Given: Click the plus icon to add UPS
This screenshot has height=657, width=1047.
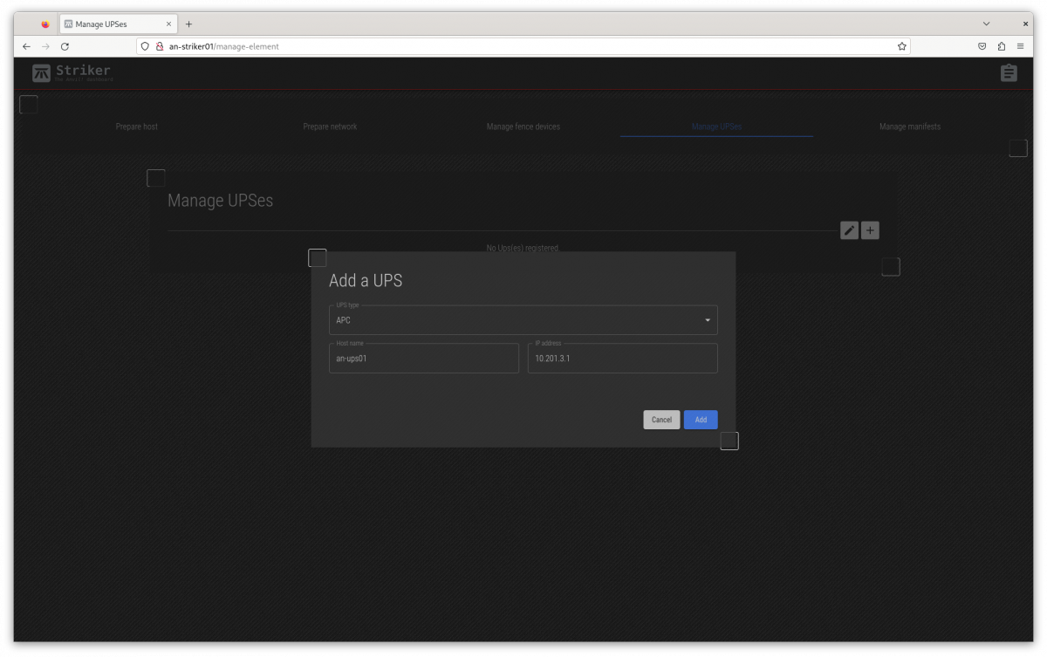Looking at the screenshot, I should tap(870, 230).
